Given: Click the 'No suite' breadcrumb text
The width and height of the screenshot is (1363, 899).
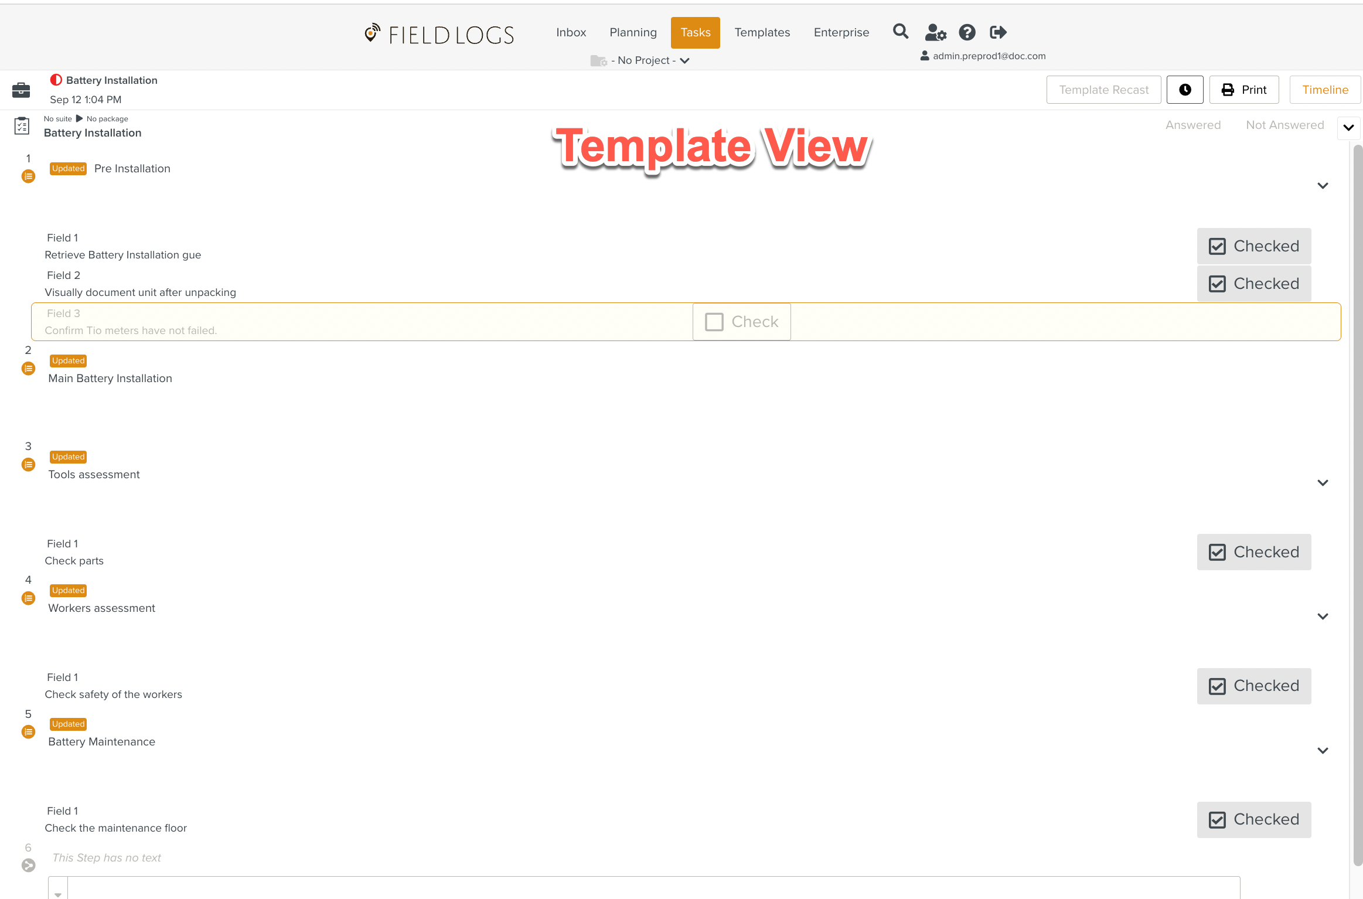Looking at the screenshot, I should point(58,118).
